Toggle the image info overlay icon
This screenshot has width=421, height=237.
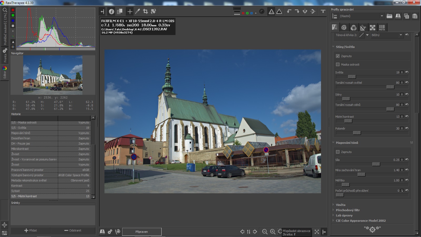tap(112, 11)
